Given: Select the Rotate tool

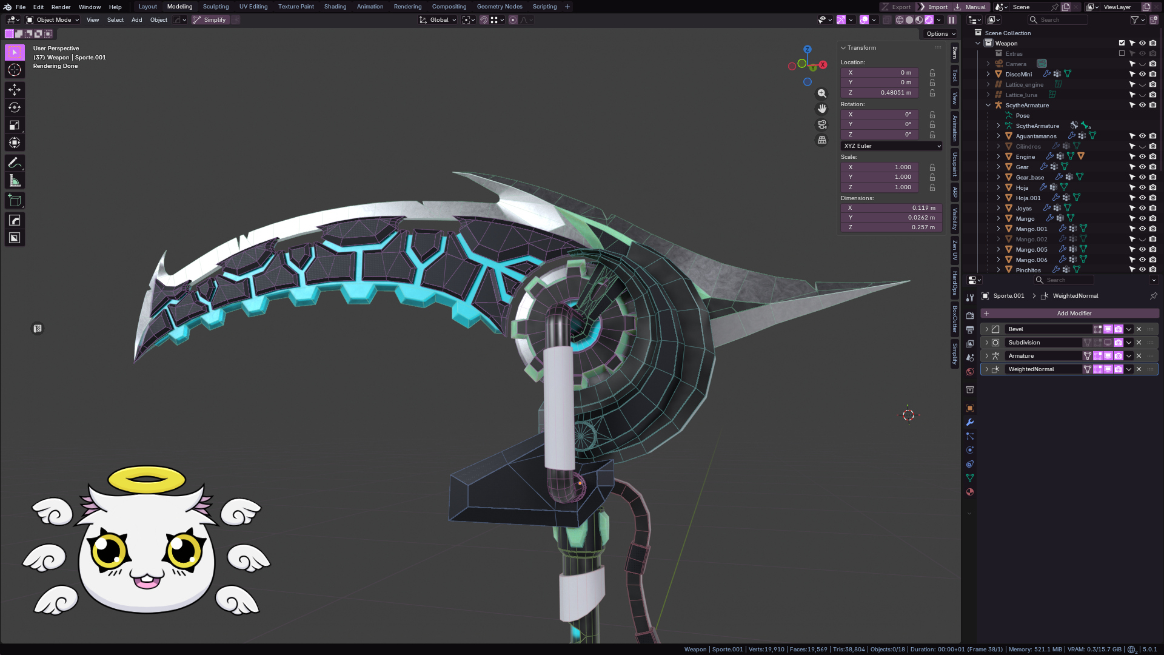Looking at the screenshot, I should tap(15, 108).
